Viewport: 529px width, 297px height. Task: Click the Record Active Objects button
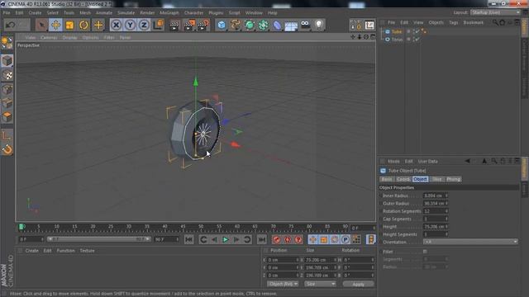[276, 239]
